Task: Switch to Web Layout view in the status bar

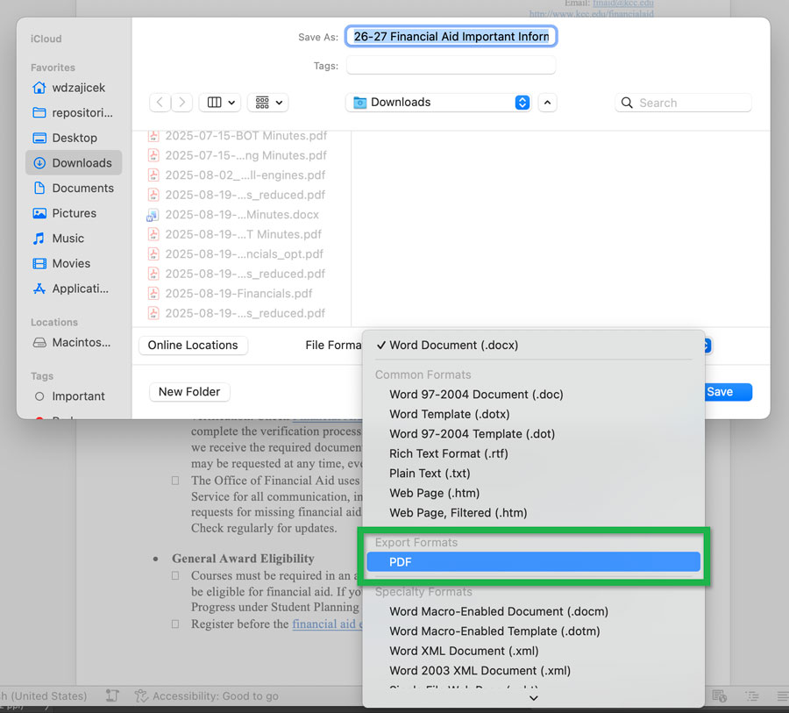Action: [719, 695]
